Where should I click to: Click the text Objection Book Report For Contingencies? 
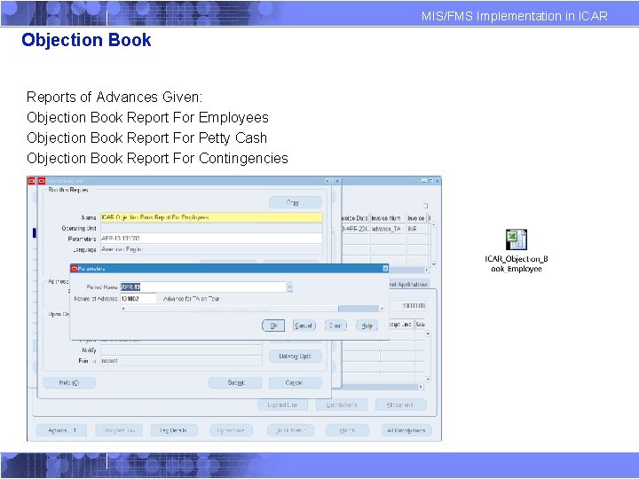click(x=157, y=158)
